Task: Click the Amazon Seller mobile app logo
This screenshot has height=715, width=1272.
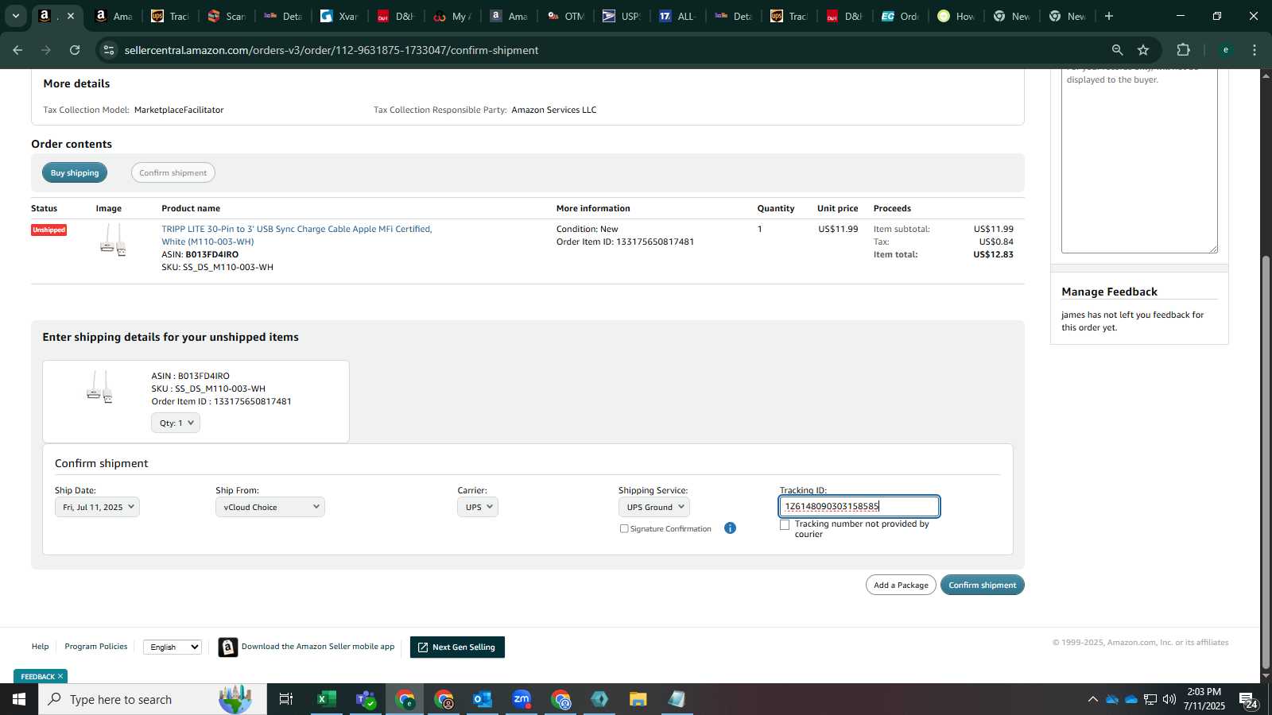Action: point(227,647)
